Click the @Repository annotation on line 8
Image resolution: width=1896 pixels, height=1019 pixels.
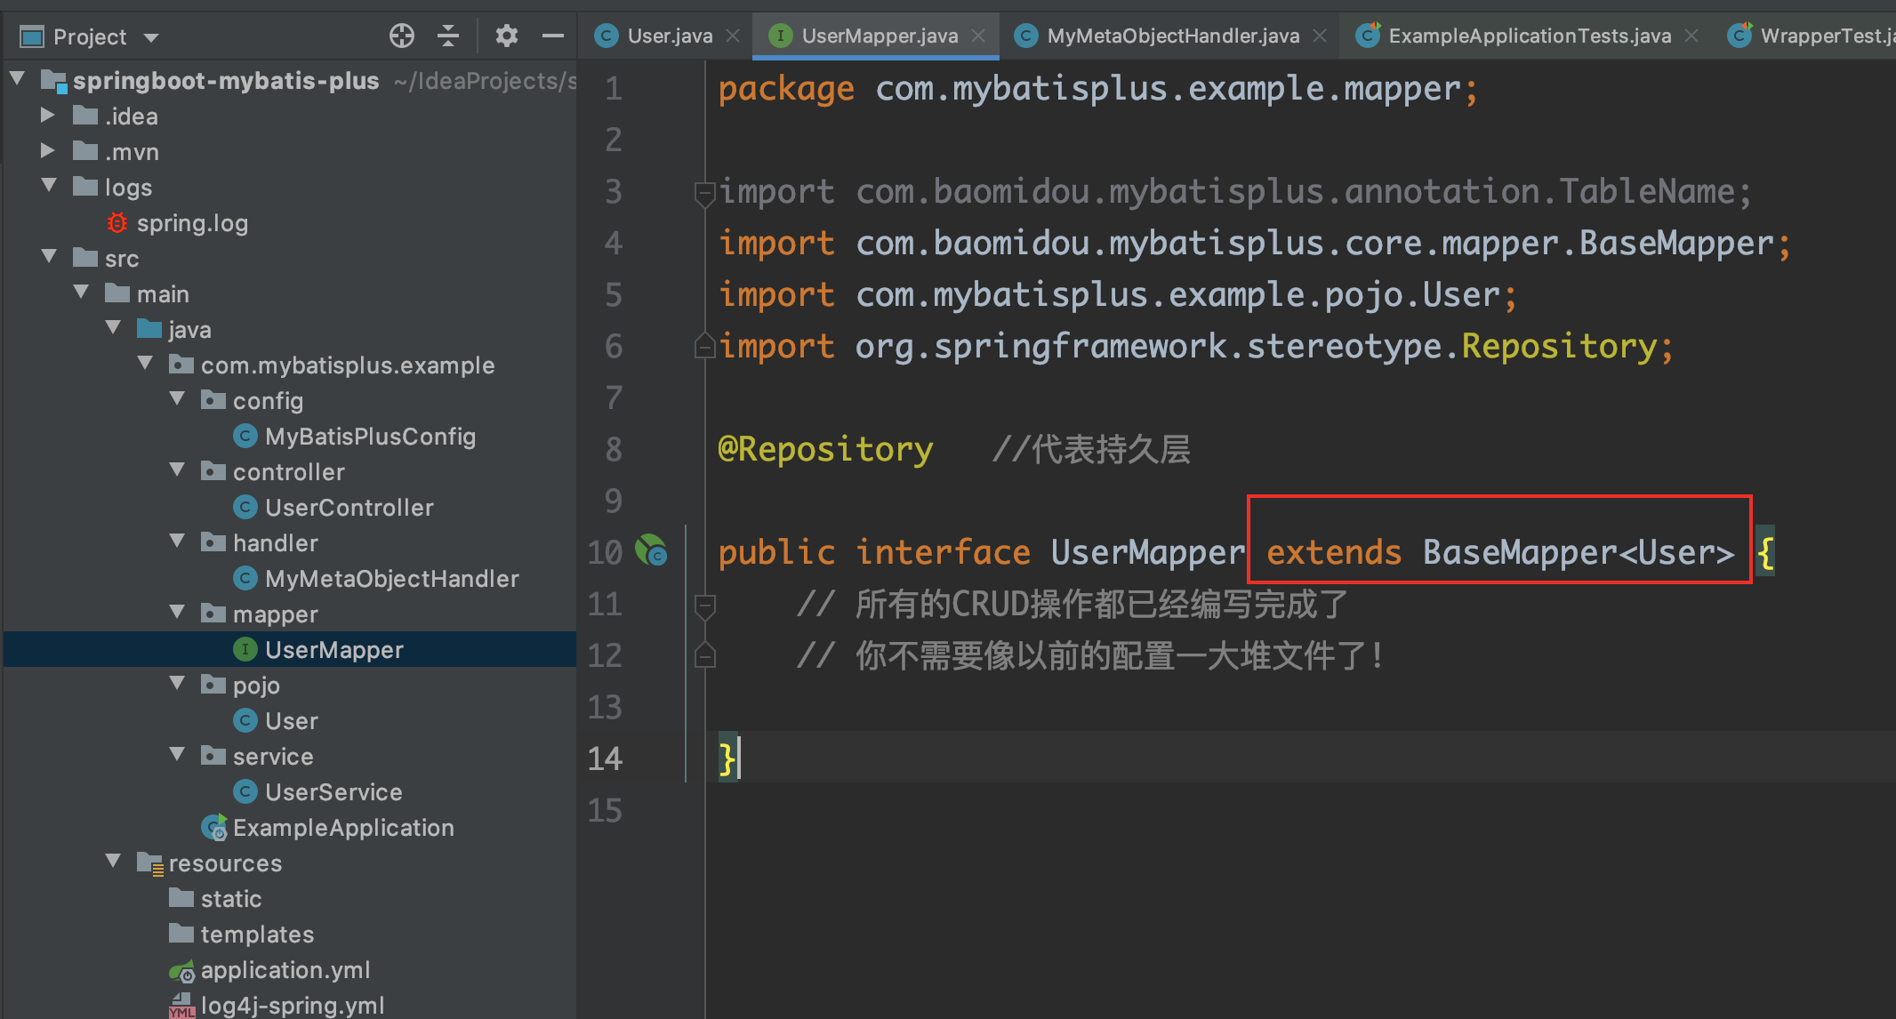tap(825, 450)
